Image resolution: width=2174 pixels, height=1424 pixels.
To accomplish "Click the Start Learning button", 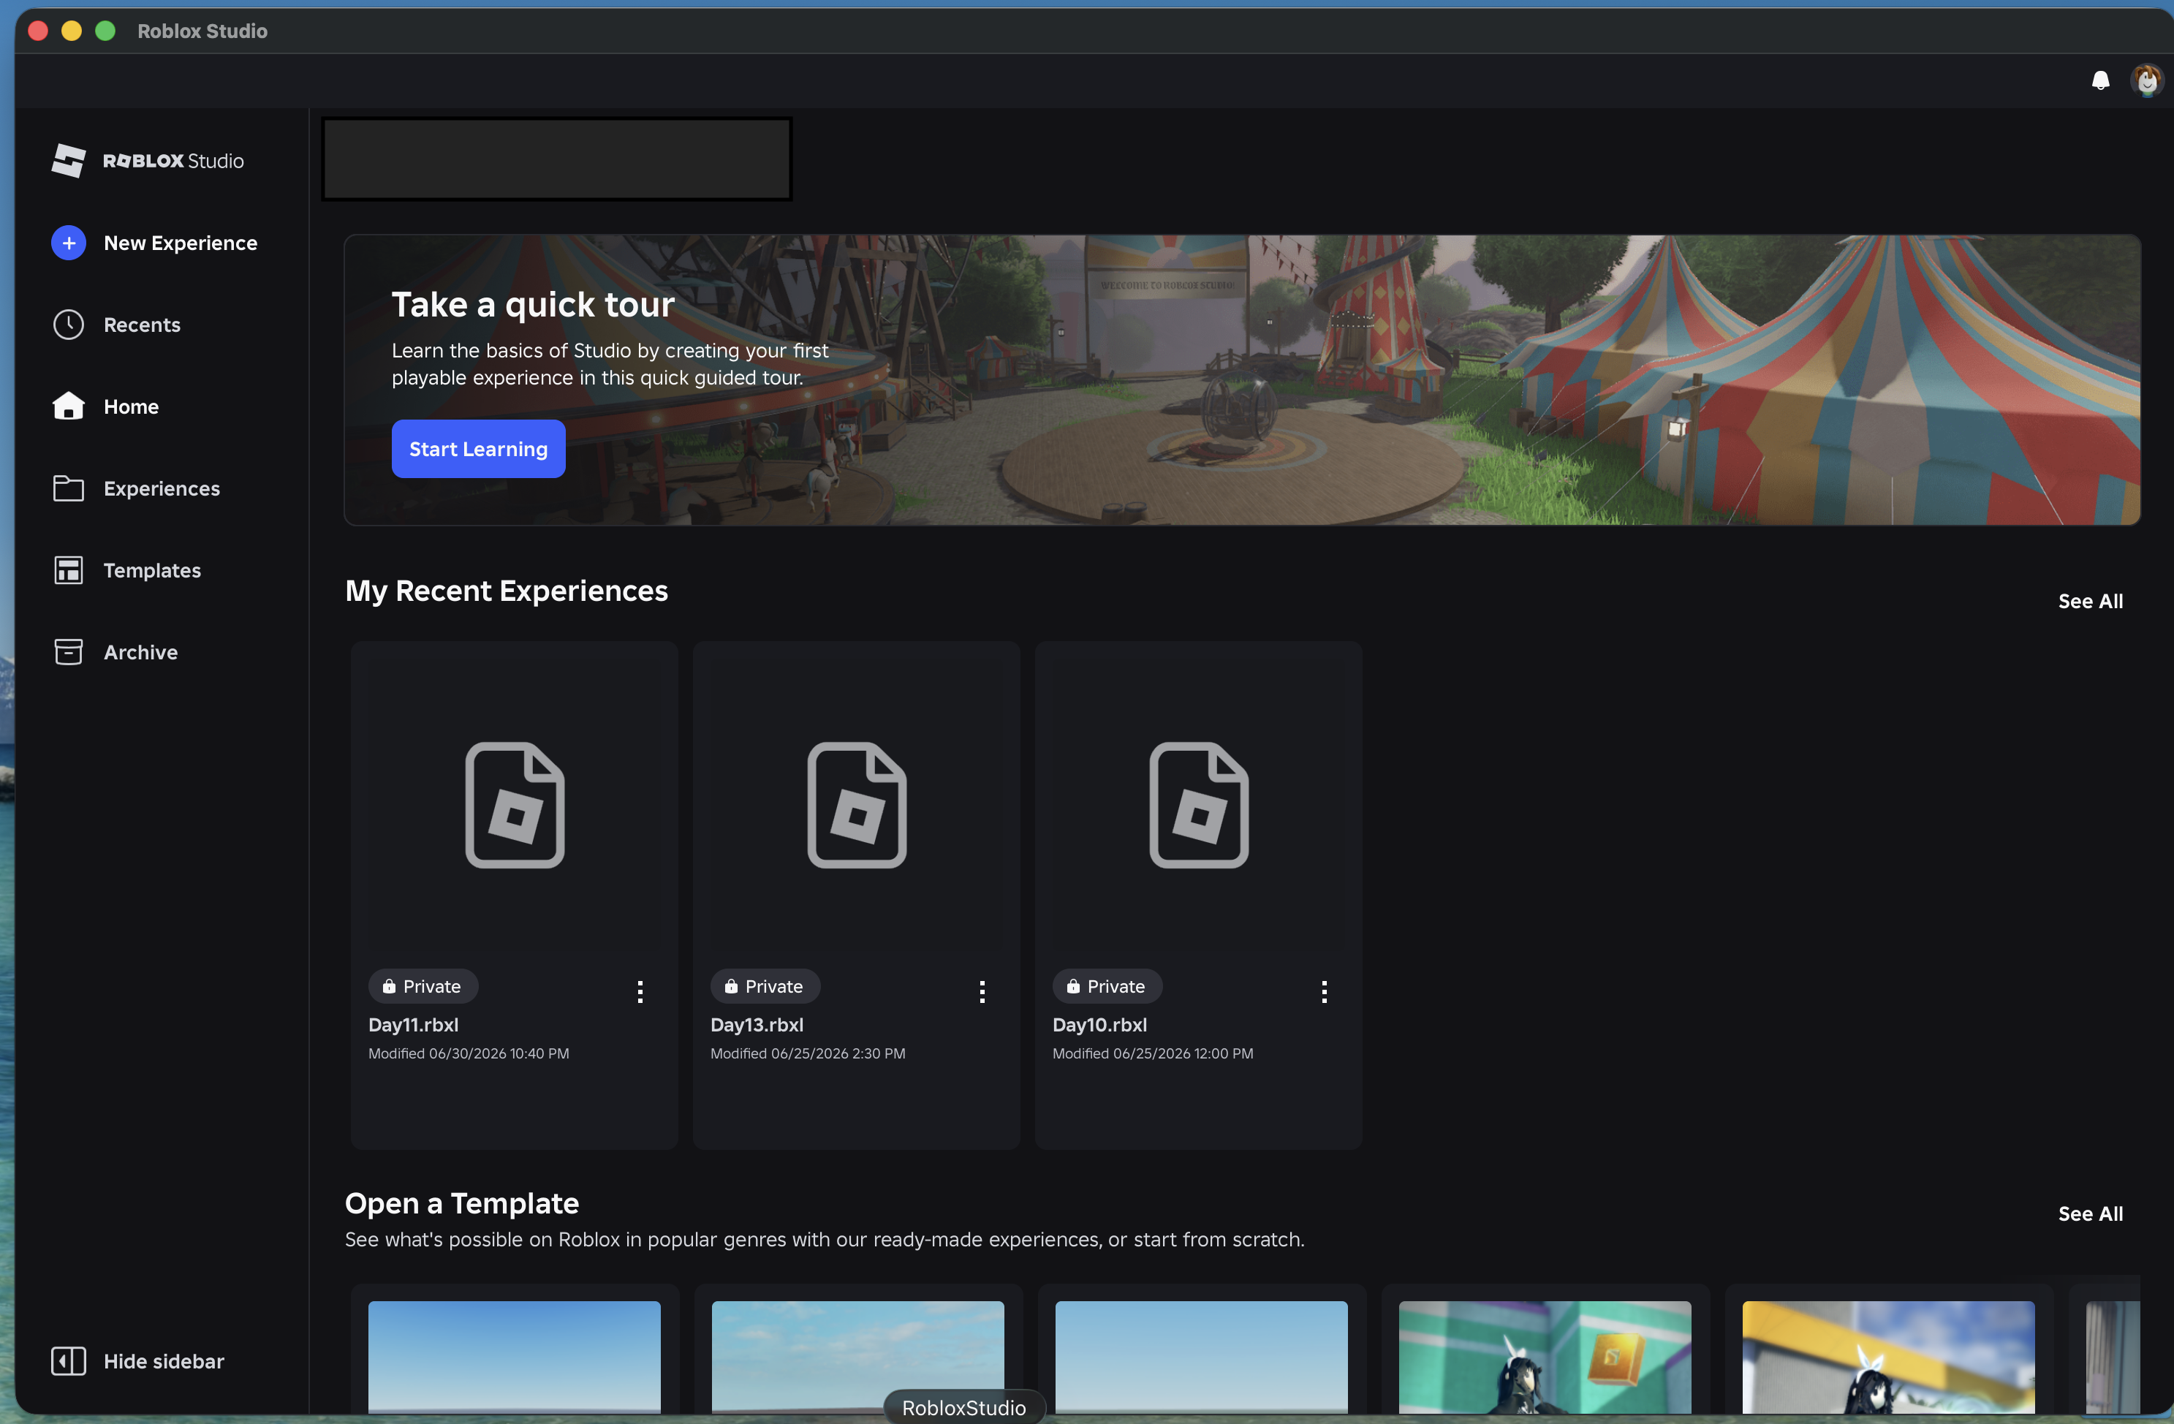I will (x=479, y=450).
